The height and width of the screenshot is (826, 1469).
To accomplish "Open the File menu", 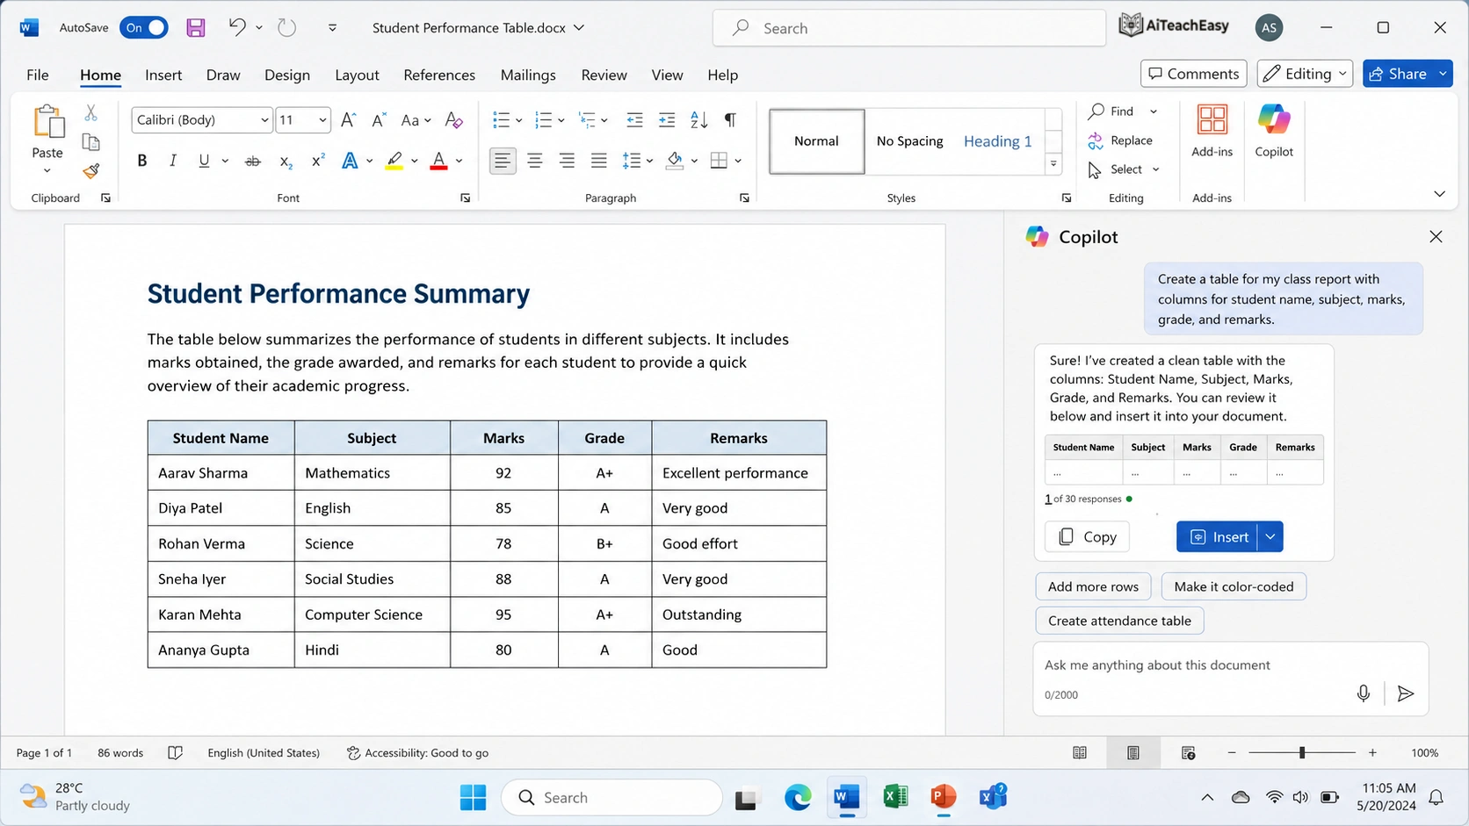I will (x=38, y=75).
